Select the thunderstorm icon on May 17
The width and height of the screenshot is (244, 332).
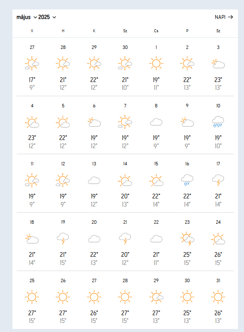218,180
